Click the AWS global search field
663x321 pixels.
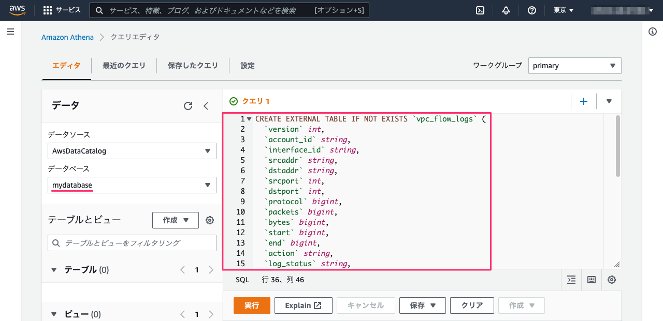[x=229, y=10]
